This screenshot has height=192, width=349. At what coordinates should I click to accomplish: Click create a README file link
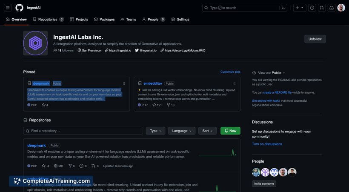277,92
